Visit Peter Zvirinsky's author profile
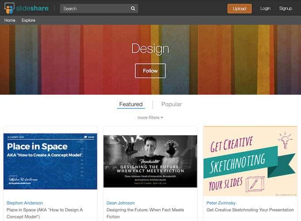Image resolution: width=301 pixels, height=221 pixels. [221, 203]
